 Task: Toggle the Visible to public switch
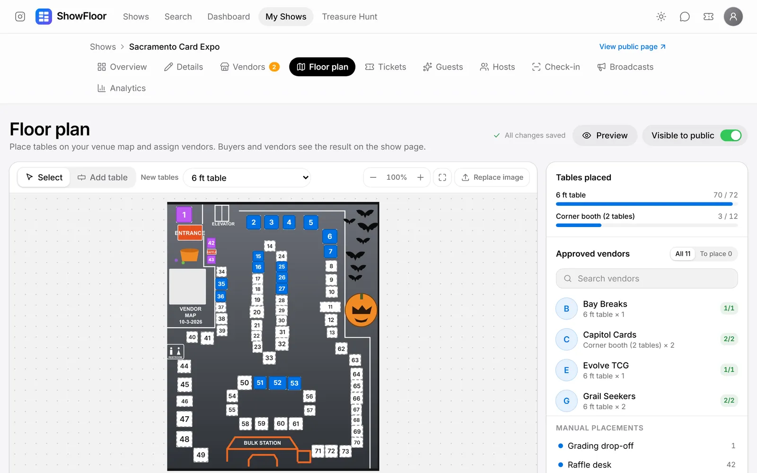(x=731, y=136)
